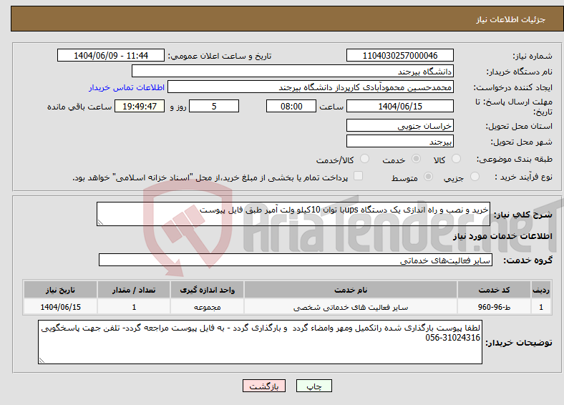
Task: Select the کالا radio button
Action: [456, 159]
